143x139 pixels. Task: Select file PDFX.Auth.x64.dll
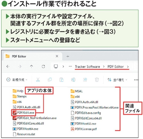(84, 102)
